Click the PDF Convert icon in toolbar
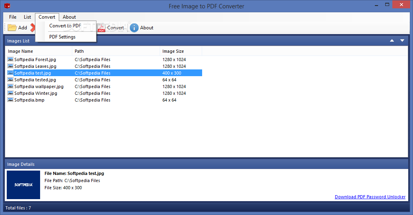Screen dimensions: 413x215 click(x=101, y=28)
